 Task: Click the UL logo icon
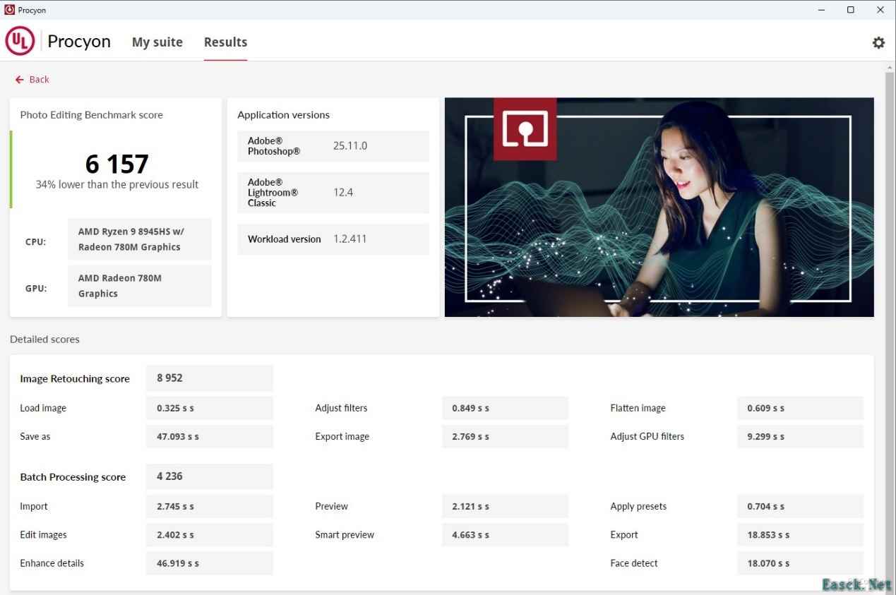click(20, 42)
